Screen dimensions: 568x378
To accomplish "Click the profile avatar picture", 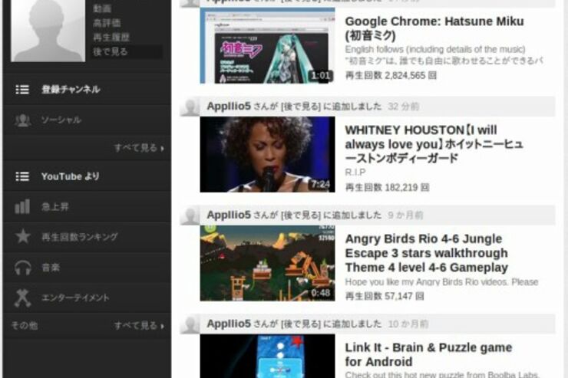I will click(x=48, y=31).
